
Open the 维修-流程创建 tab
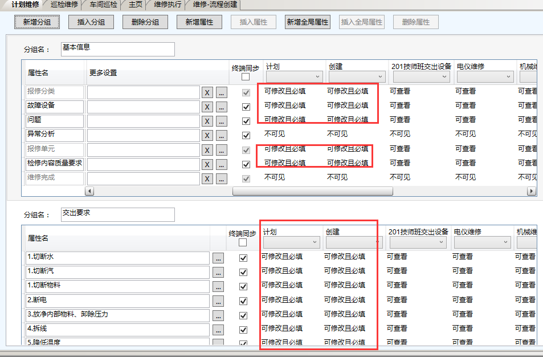pos(214,5)
